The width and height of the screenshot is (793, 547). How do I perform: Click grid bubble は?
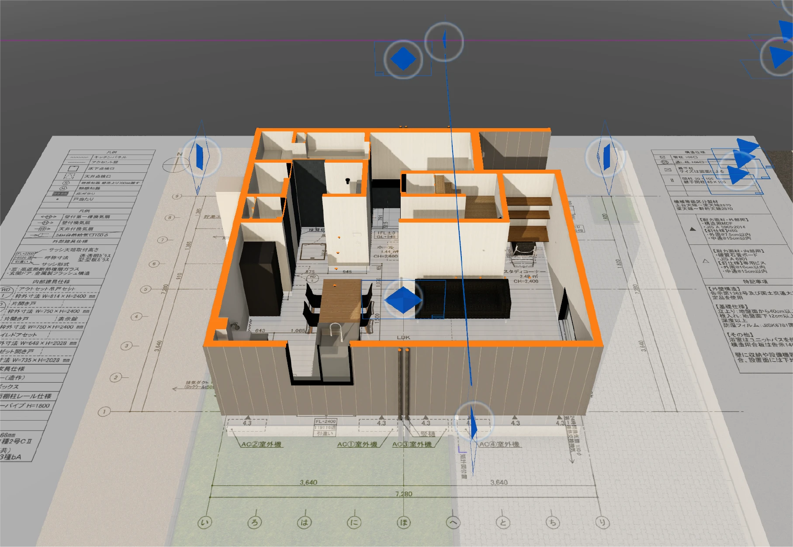point(305,522)
